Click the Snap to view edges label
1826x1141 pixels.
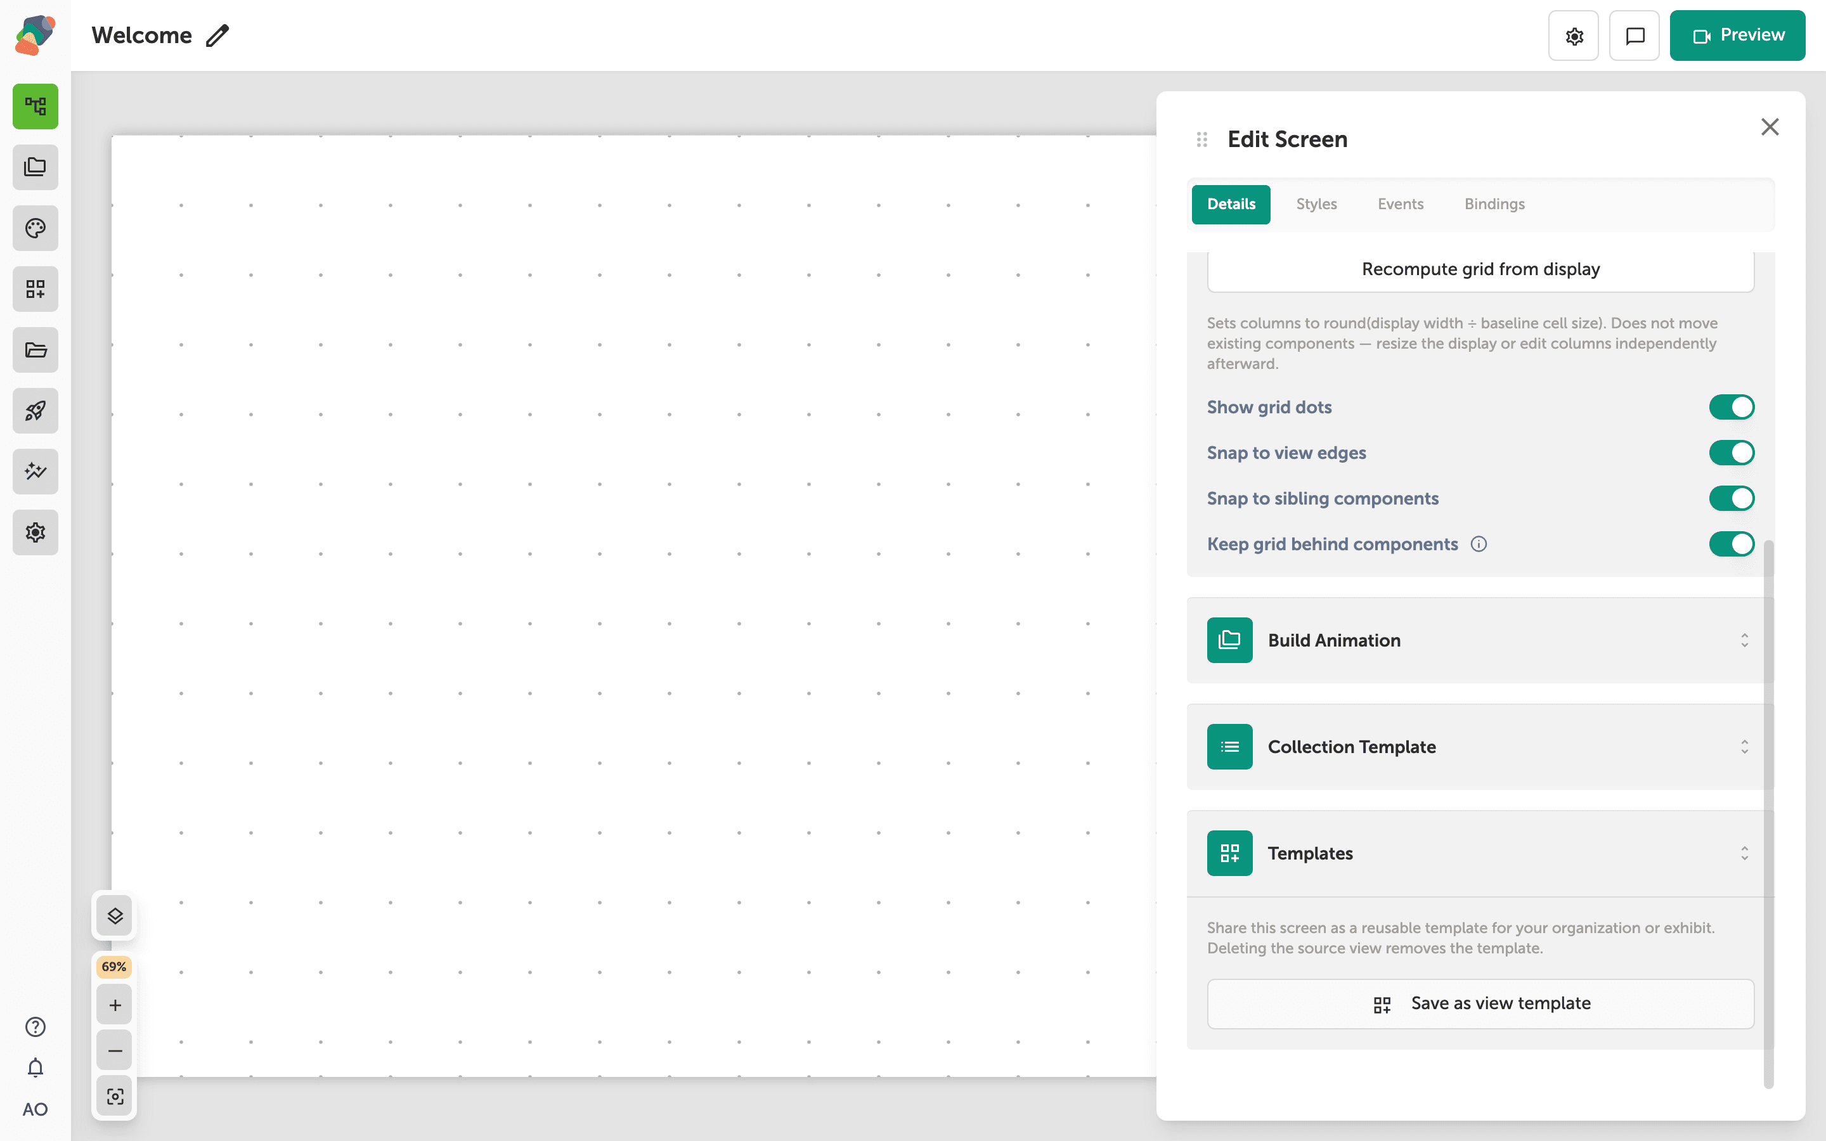tap(1286, 453)
